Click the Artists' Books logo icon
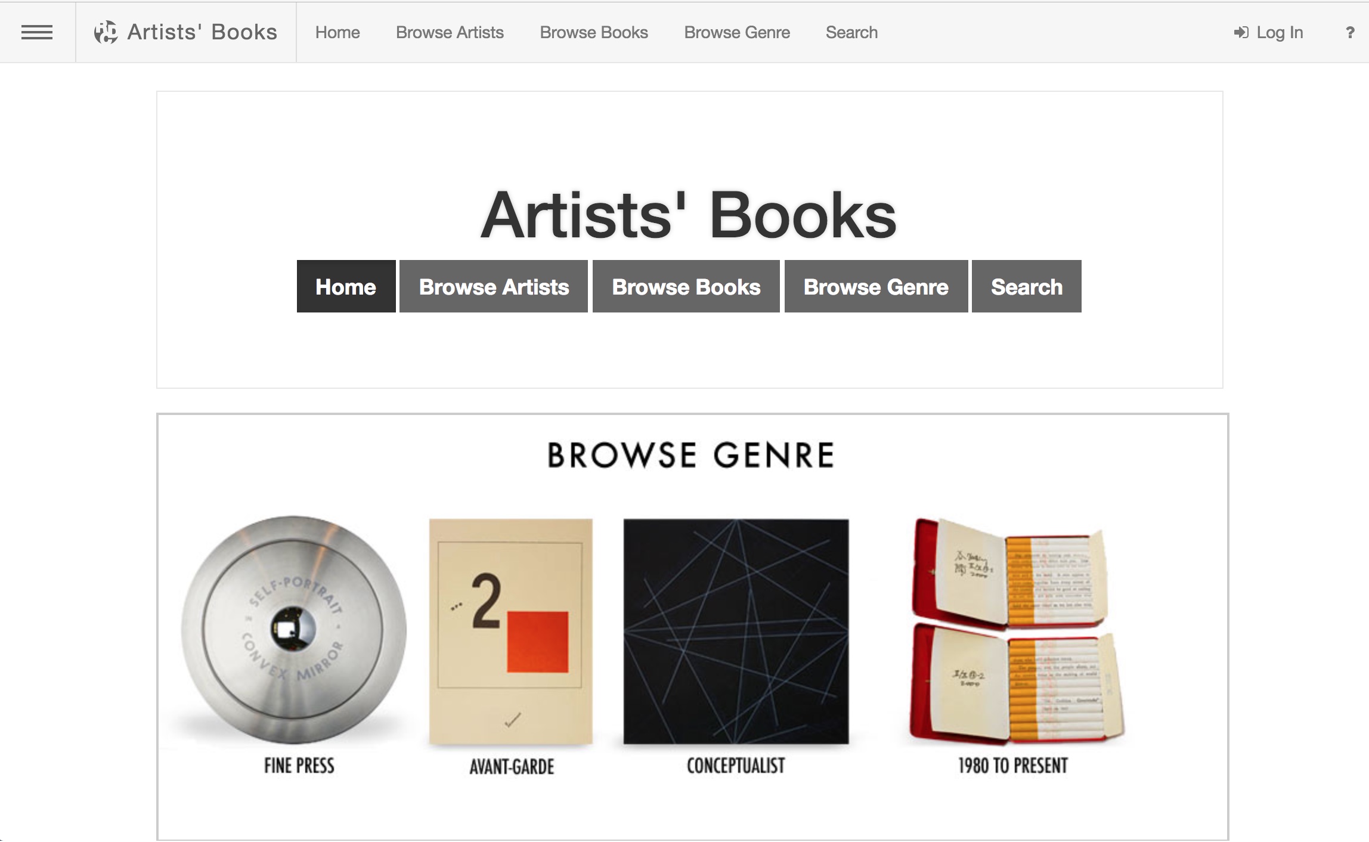This screenshot has height=842, width=1369. click(106, 32)
